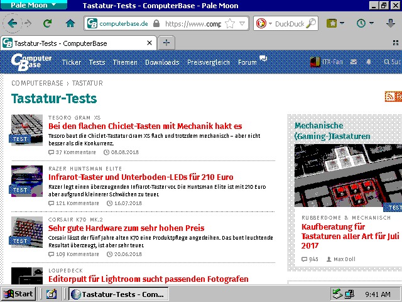
Task: View the 37 Kommentare on Tesoro article
Action: [72, 152]
